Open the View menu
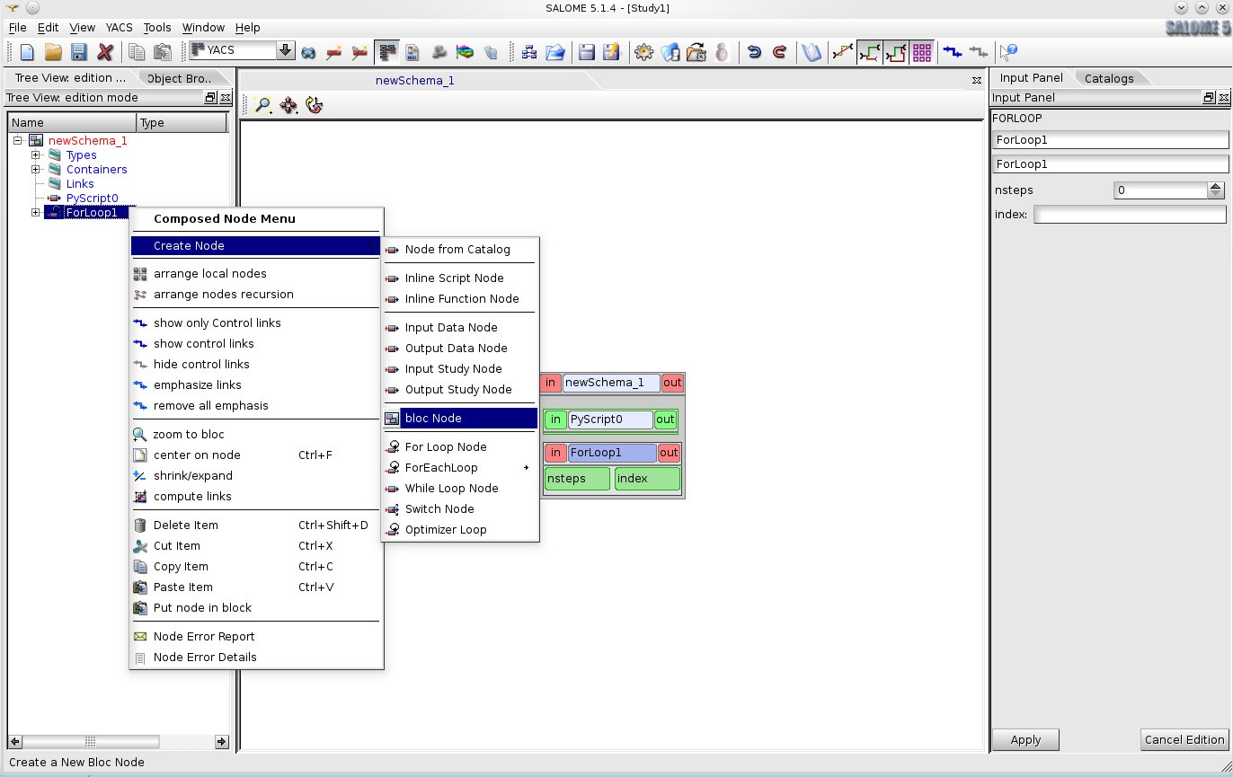The image size is (1233, 777). tap(82, 27)
